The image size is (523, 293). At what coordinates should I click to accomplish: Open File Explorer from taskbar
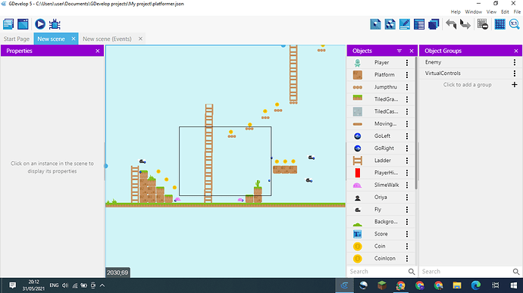pyautogui.click(x=457, y=285)
